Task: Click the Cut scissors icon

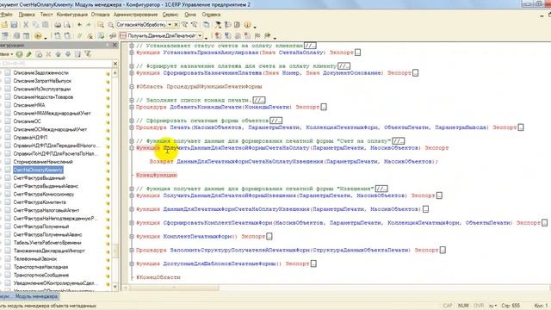Action: tap(26, 25)
